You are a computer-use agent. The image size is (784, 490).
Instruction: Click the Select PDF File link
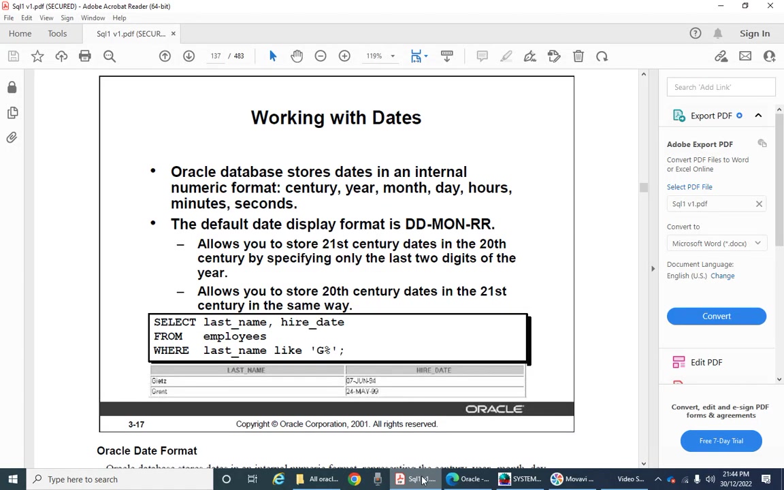[689, 187]
